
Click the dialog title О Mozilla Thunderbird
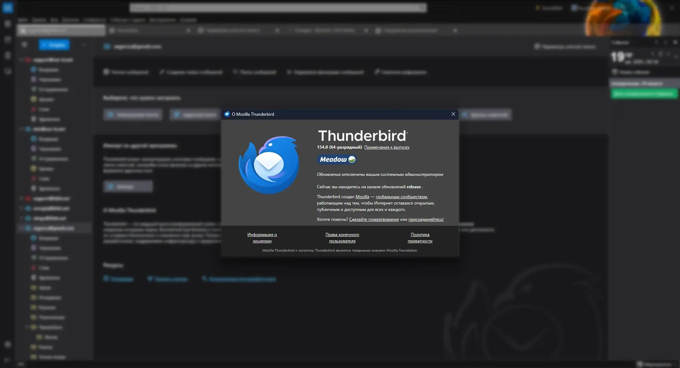tap(253, 114)
